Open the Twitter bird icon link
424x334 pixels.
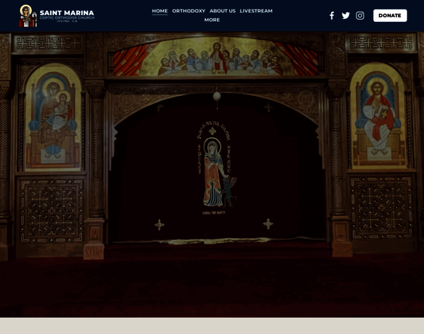tap(345, 16)
